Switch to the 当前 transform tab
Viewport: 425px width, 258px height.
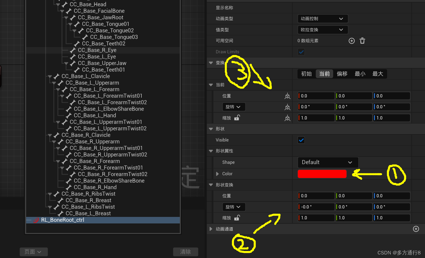click(324, 74)
